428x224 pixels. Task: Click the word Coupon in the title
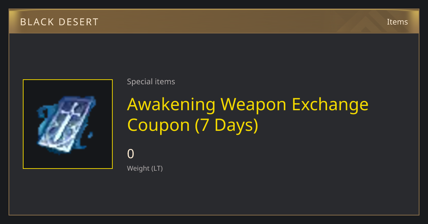tap(158, 125)
